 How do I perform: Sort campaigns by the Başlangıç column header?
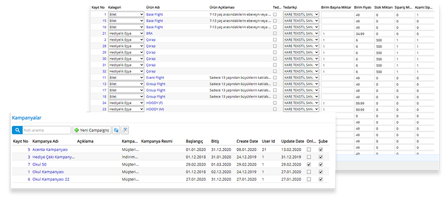(x=194, y=141)
